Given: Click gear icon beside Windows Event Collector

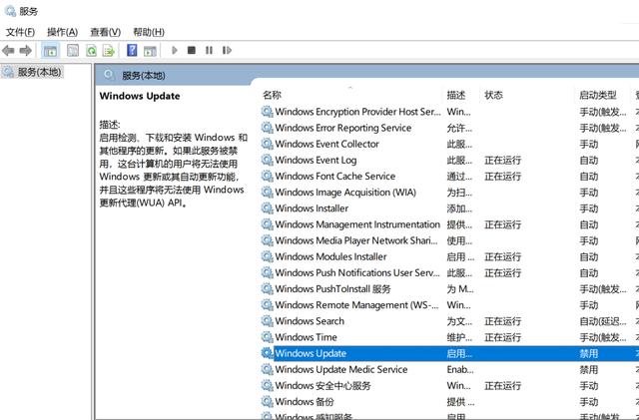Looking at the screenshot, I should coord(267,144).
